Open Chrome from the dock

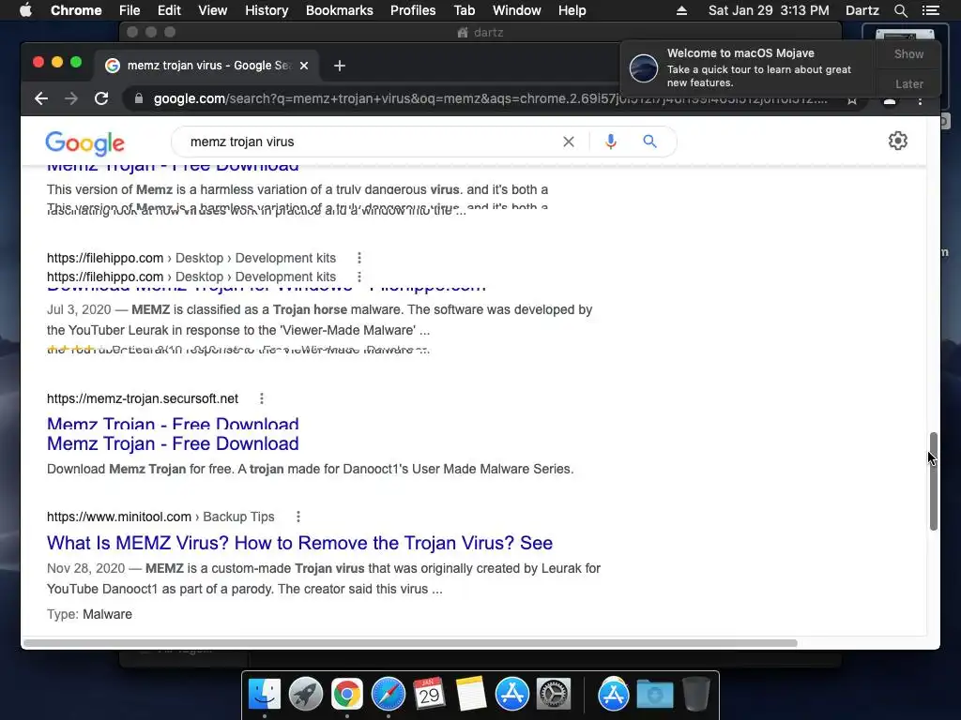tap(347, 695)
